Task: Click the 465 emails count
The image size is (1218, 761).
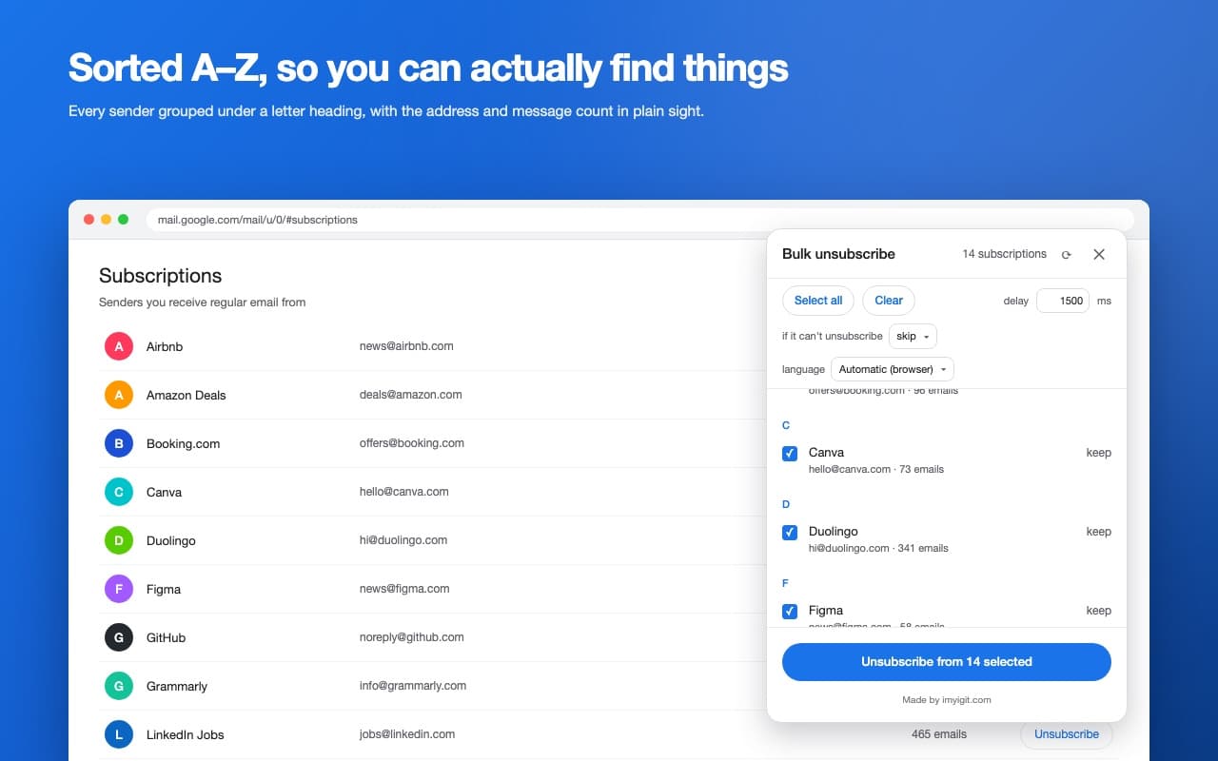Action: click(x=939, y=734)
